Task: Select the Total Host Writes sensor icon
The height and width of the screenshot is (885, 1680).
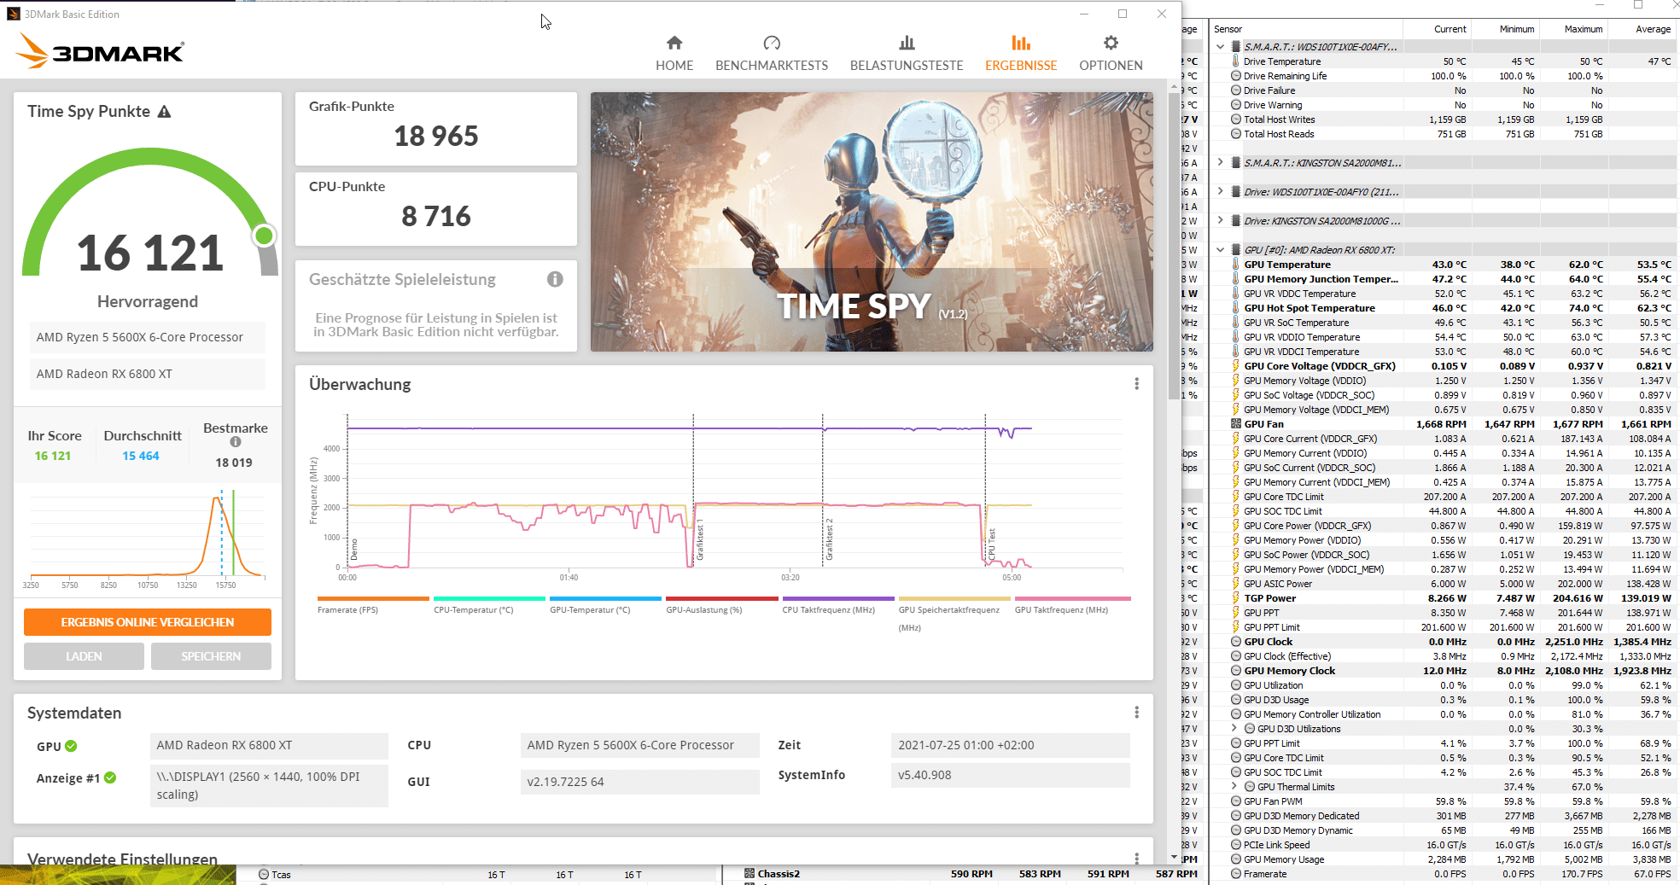Action: [1235, 119]
